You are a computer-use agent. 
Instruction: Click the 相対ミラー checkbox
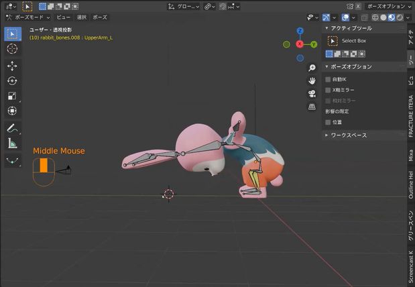point(328,101)
